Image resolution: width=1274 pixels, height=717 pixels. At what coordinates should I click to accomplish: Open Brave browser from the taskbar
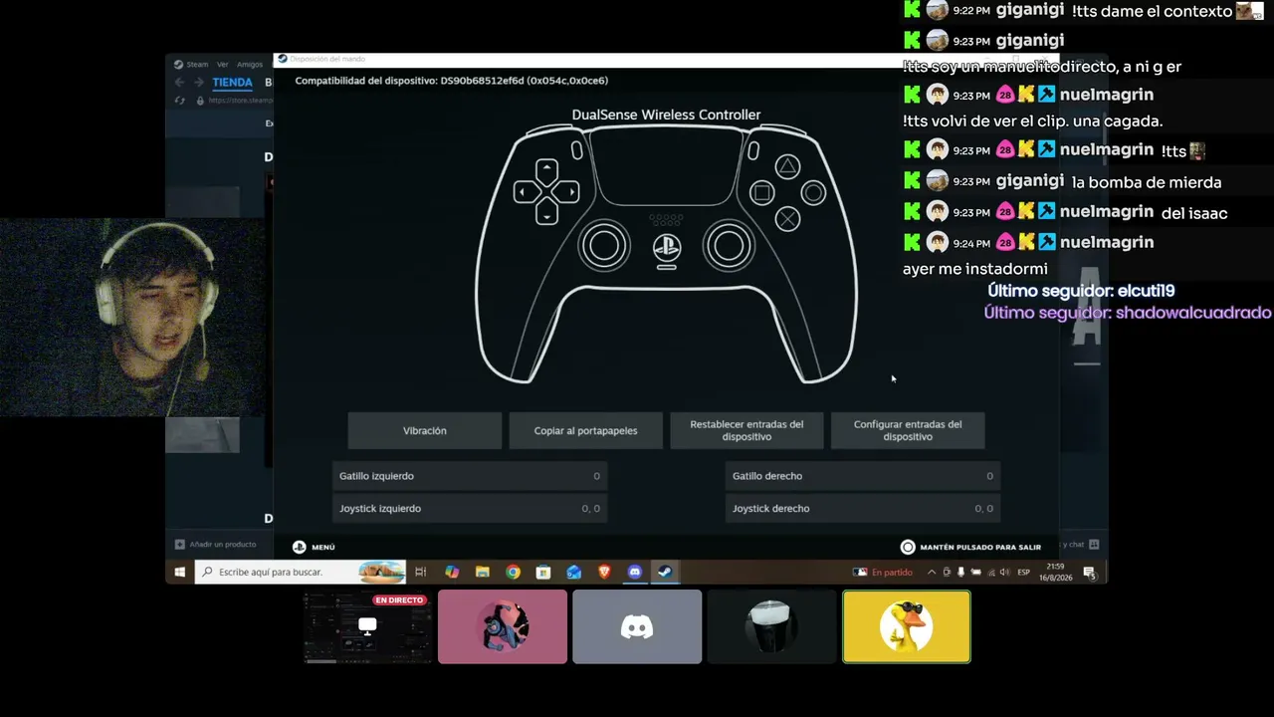click(x=604, y=573)
